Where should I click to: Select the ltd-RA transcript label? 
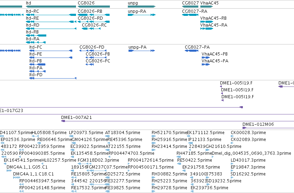pyautogui.click(x=32, y=39)
